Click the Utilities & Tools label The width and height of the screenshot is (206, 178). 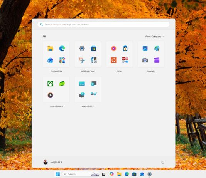88,71
